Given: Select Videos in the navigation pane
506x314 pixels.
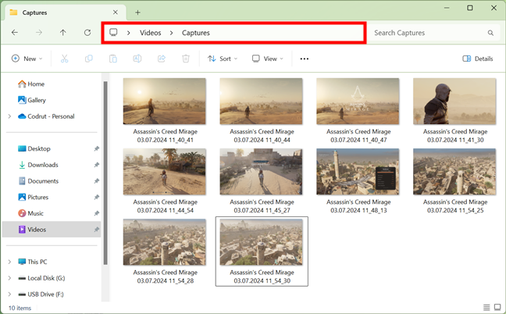Looking at the screenshot, I should pyautogui.click(x=52, y=230).
